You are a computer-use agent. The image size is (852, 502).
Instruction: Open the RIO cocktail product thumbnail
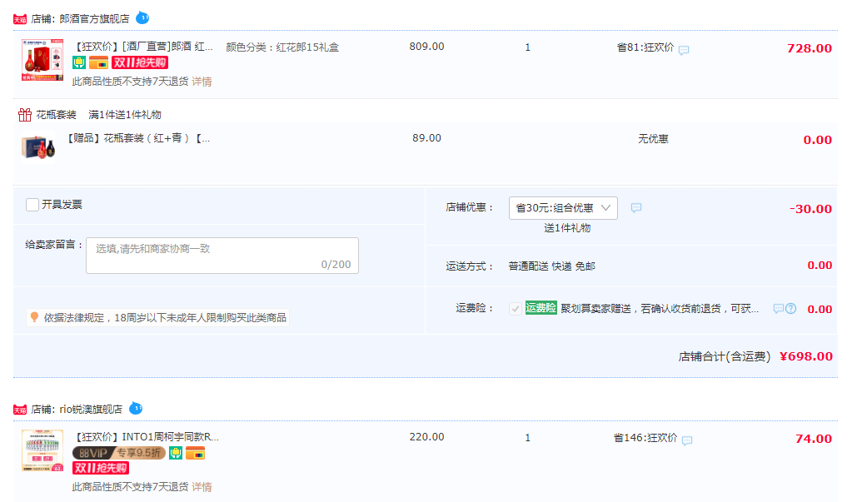[42, 450]
